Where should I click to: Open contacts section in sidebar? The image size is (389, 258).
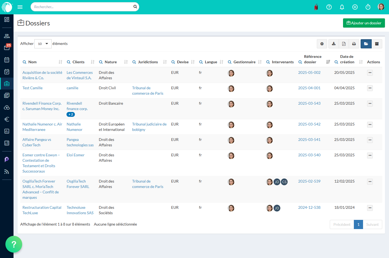click(7, 36)
